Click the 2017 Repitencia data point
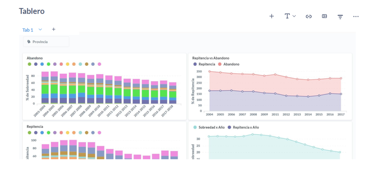This screenshot has width=375, height=172. [x=341, y=94]
